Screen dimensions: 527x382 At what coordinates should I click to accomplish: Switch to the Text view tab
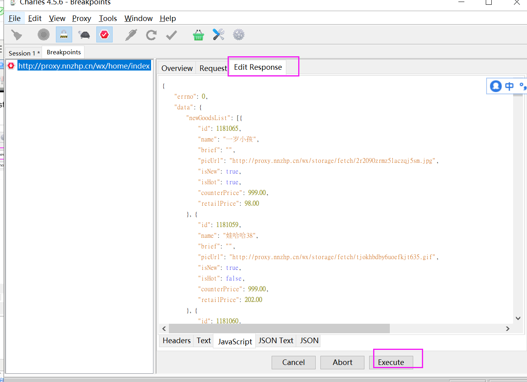tap(204, 341)
